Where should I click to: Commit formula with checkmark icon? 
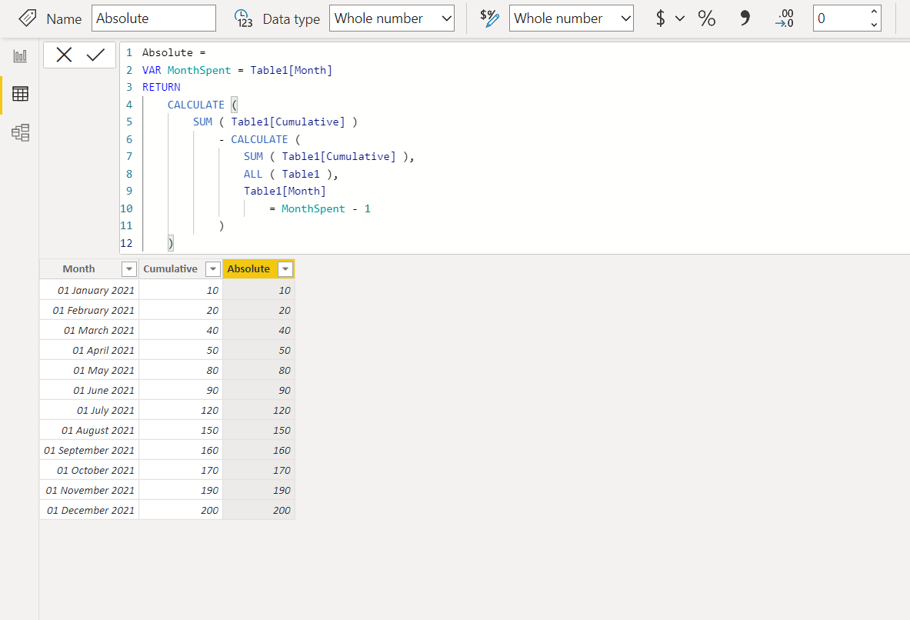(x=95, y=55)
